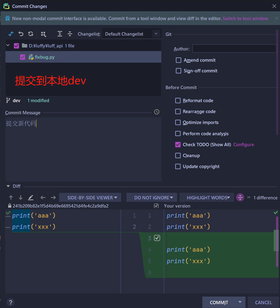This screenshot has height=308, width=280.
Task: Open the Commit button dropdown arrow
Action: (x=240, y=302)
